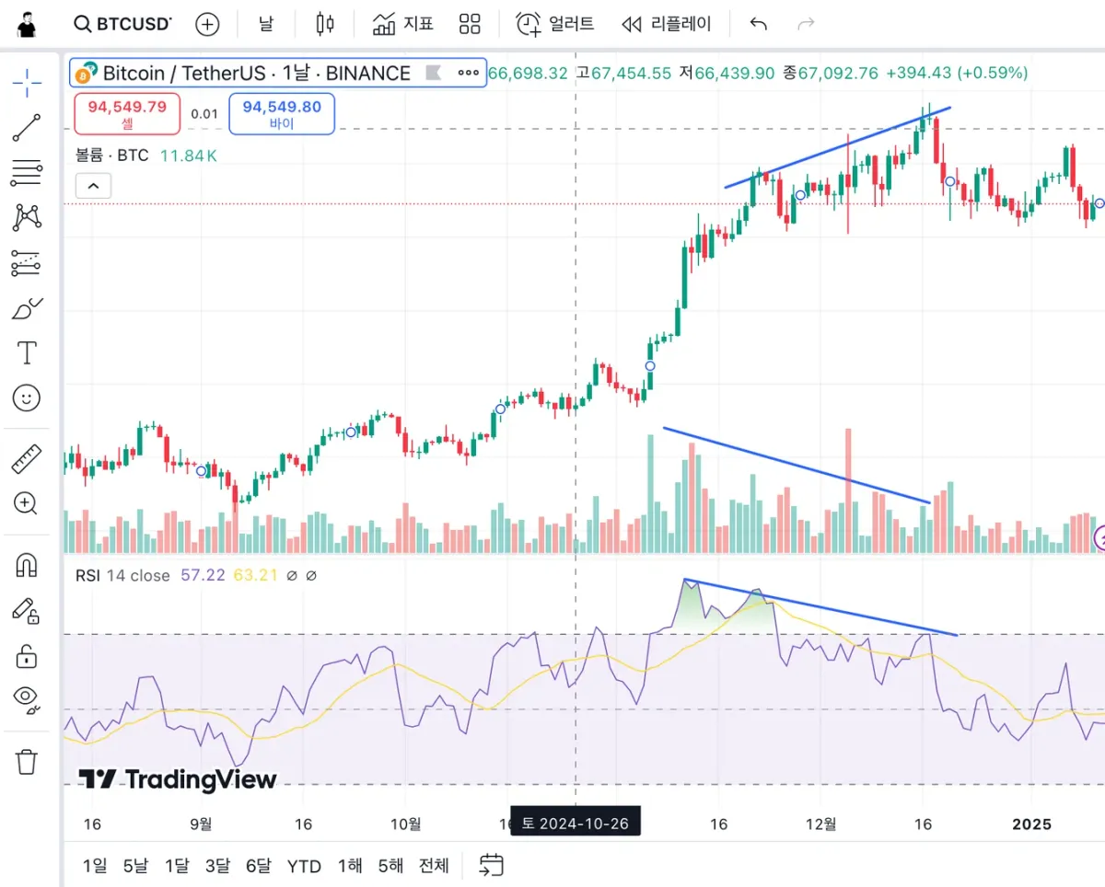Open the 지표 indicators menu
Image resolution: width=1105 pixels, height=887 pixels.
[x=403, y=24]
